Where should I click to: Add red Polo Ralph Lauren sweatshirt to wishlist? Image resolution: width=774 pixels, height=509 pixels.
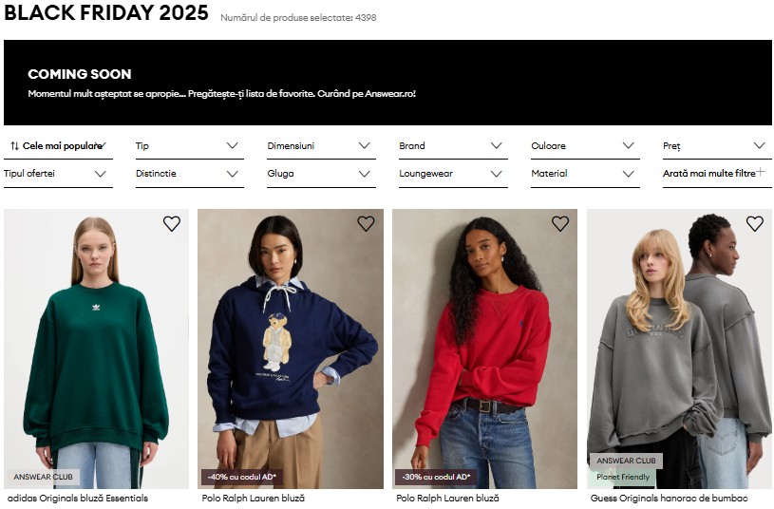560,224
